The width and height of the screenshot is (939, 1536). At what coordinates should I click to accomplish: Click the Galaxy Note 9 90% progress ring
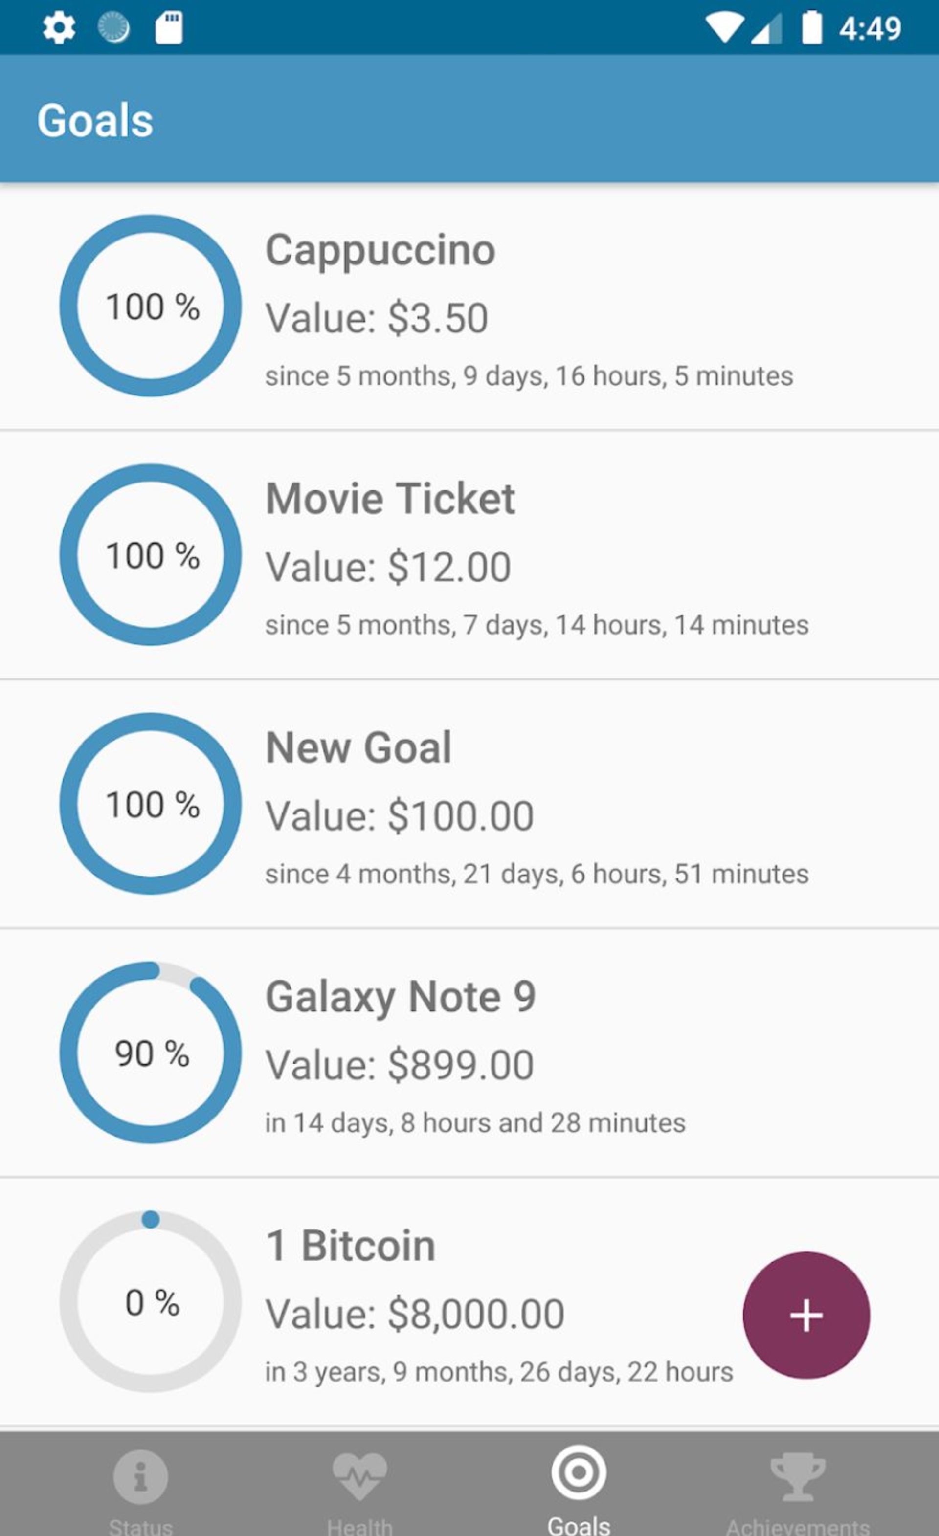pyautogui.click(x=150, y=1052)
